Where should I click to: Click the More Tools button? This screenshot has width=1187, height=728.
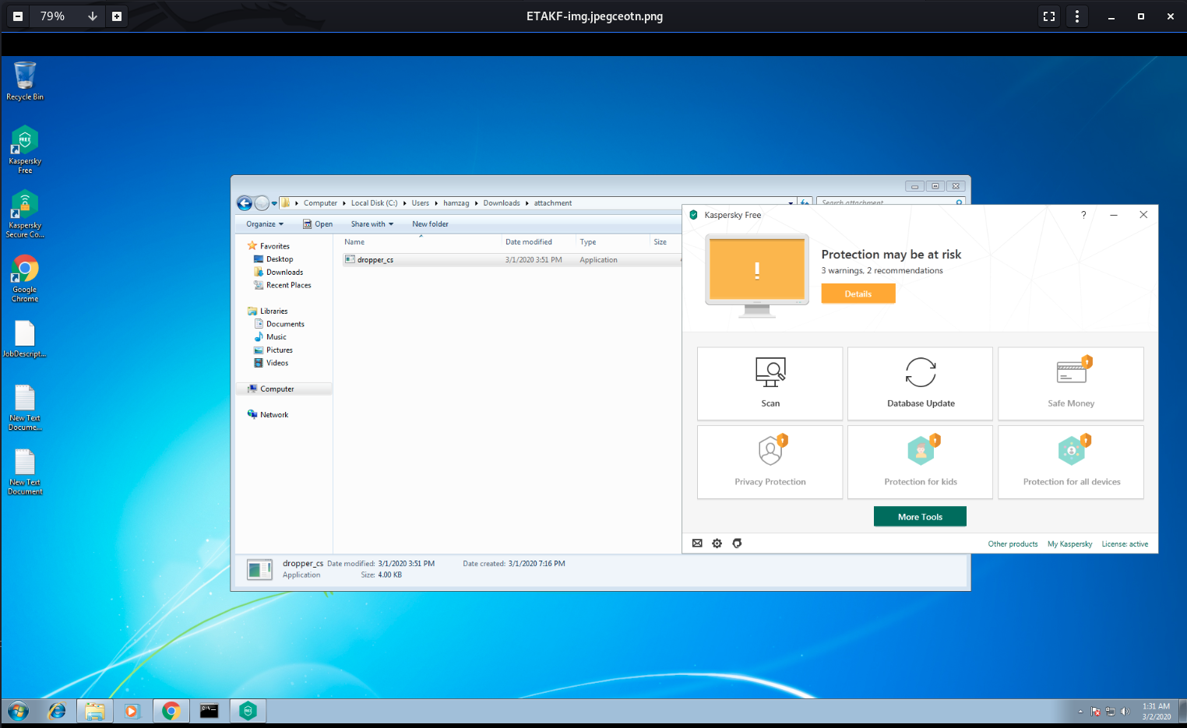[x=920, y=517]
